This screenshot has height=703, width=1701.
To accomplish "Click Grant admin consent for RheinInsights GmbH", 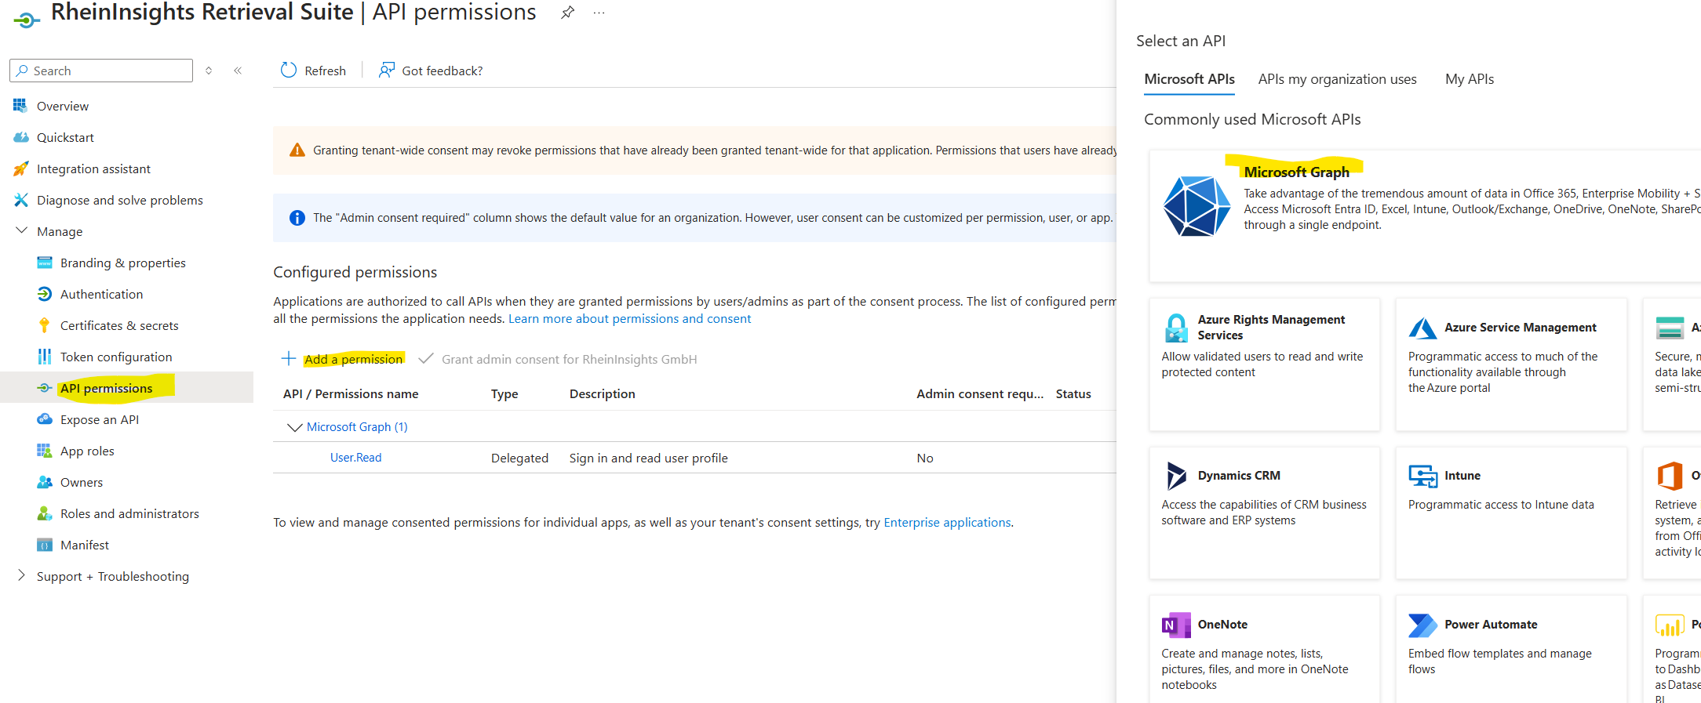I will [558, 359].
